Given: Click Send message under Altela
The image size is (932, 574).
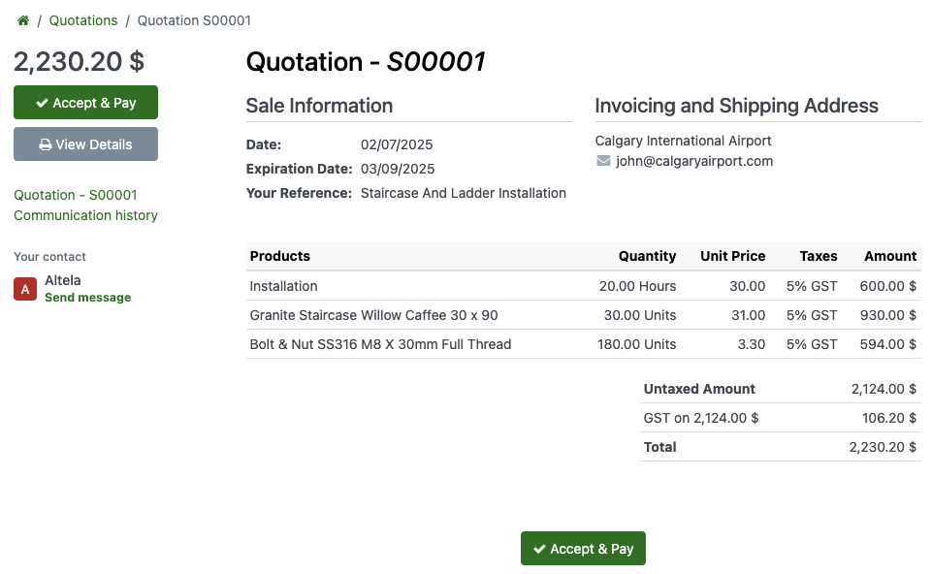Looking at the screenshot, I should click(x=87, y=298).
